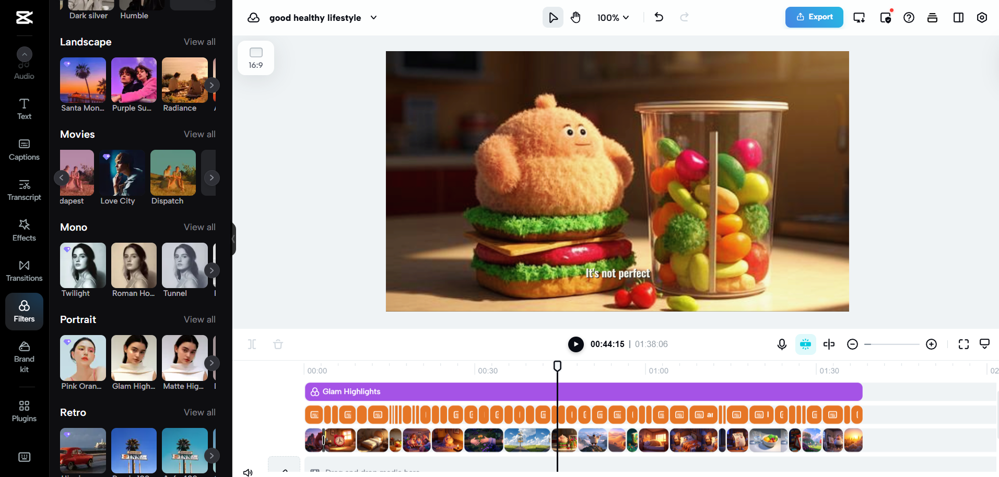Open project name dropdown menu
This screenshot has width=999, height=477.
373,18
